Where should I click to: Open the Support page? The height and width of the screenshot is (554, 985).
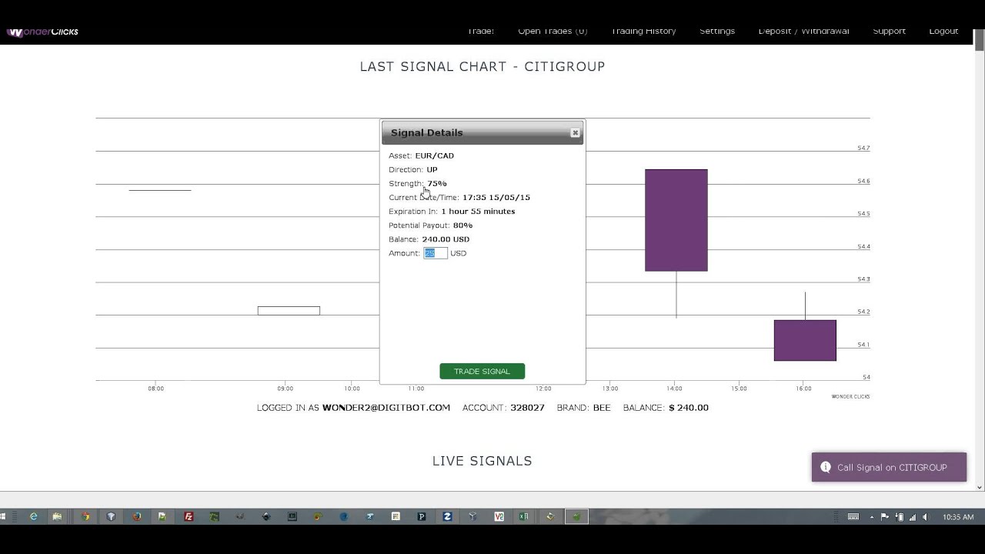tap(889, 32)
